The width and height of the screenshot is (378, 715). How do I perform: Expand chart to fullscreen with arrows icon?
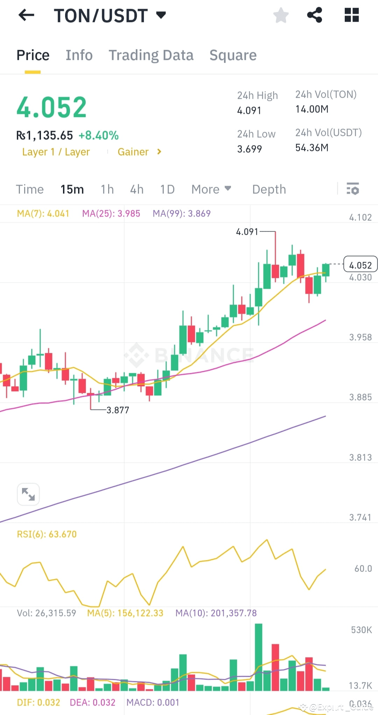[28, 494]
